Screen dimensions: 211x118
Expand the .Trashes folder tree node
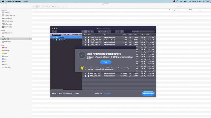point(54,40)
